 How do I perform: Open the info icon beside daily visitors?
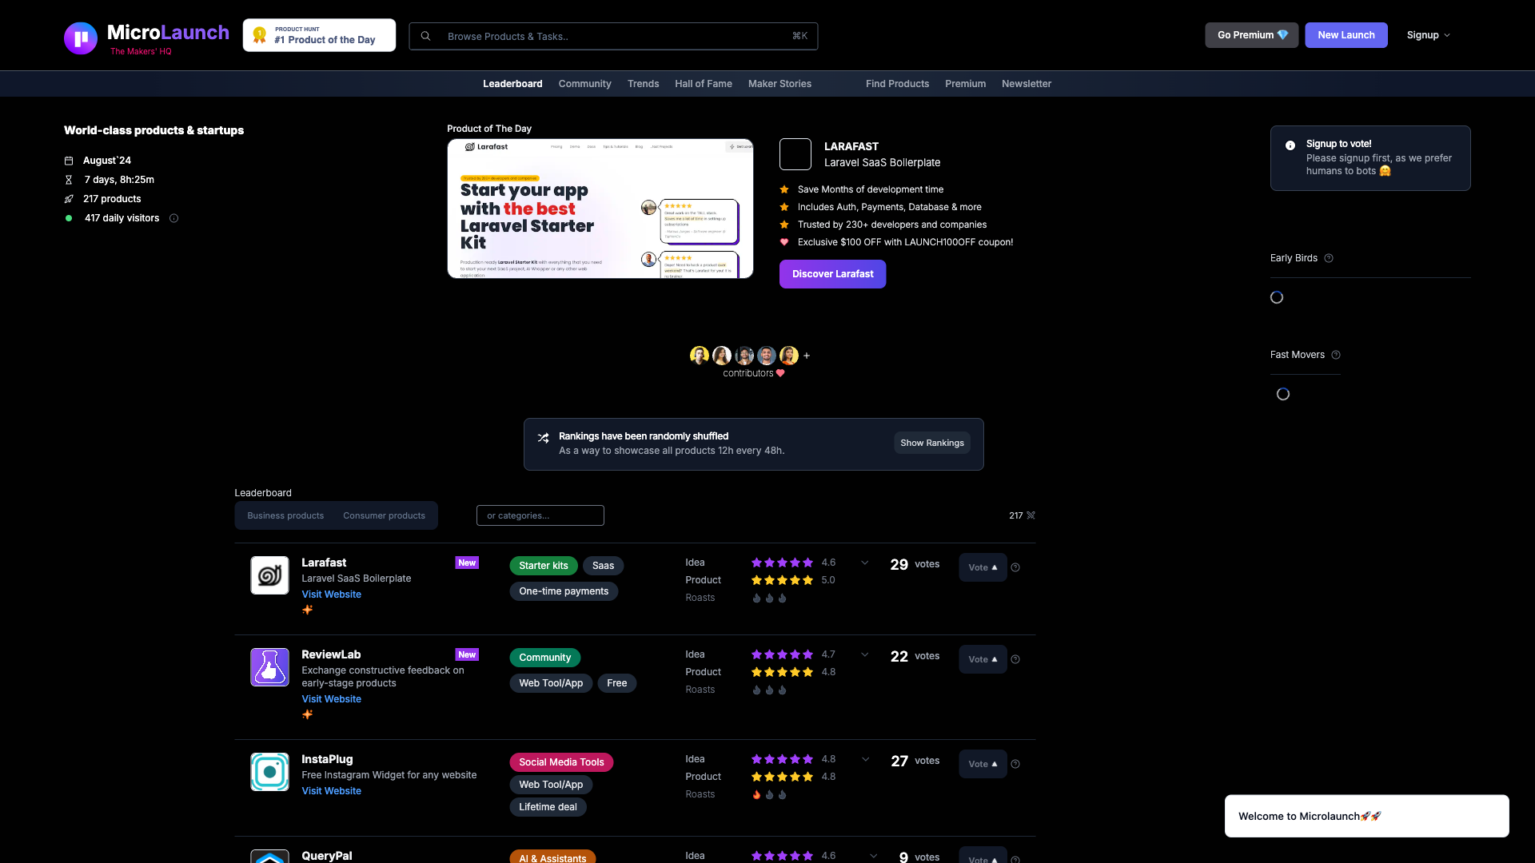(173, 218)
